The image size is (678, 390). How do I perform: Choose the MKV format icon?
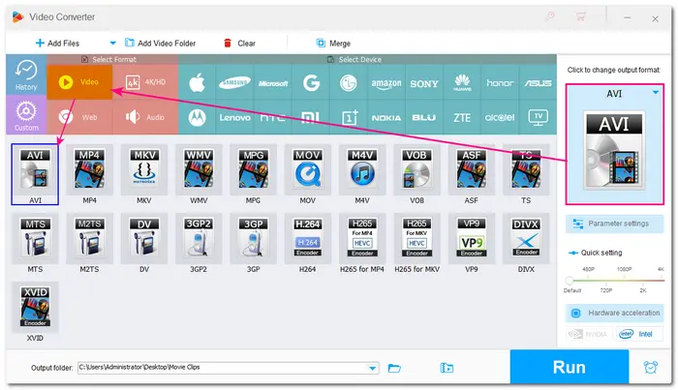tap(144, 169)
